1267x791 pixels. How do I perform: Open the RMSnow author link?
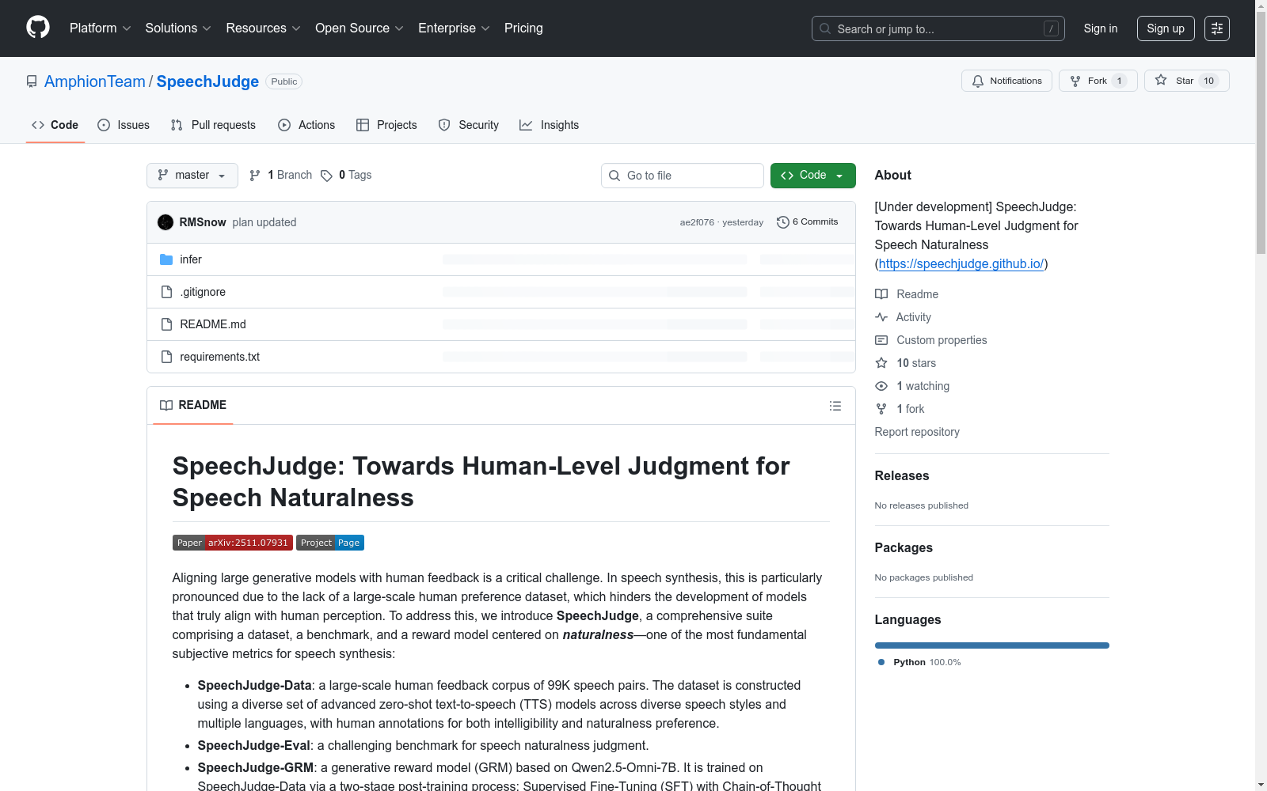pyautogui.click(x=203, y=222)
